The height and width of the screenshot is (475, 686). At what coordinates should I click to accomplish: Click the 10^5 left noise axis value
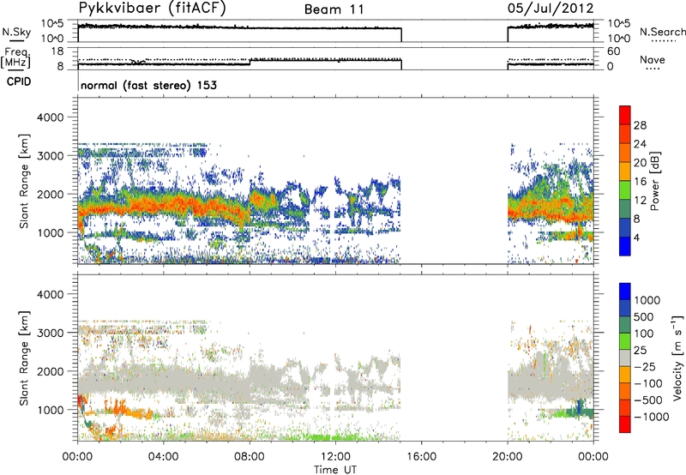tap(52, 23)
